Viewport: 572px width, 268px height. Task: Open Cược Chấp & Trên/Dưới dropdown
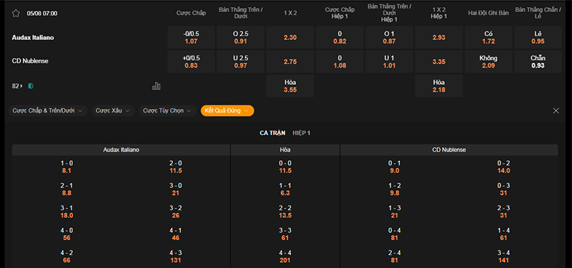tap(48, 110)
